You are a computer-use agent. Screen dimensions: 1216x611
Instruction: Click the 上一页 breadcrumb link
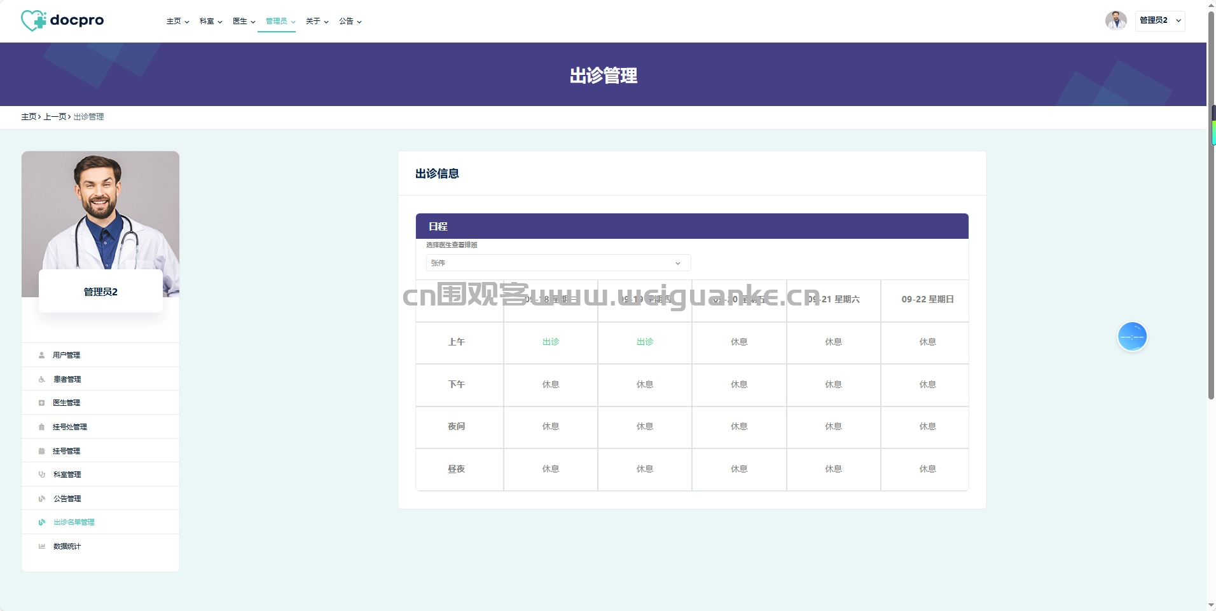point(55,117)
